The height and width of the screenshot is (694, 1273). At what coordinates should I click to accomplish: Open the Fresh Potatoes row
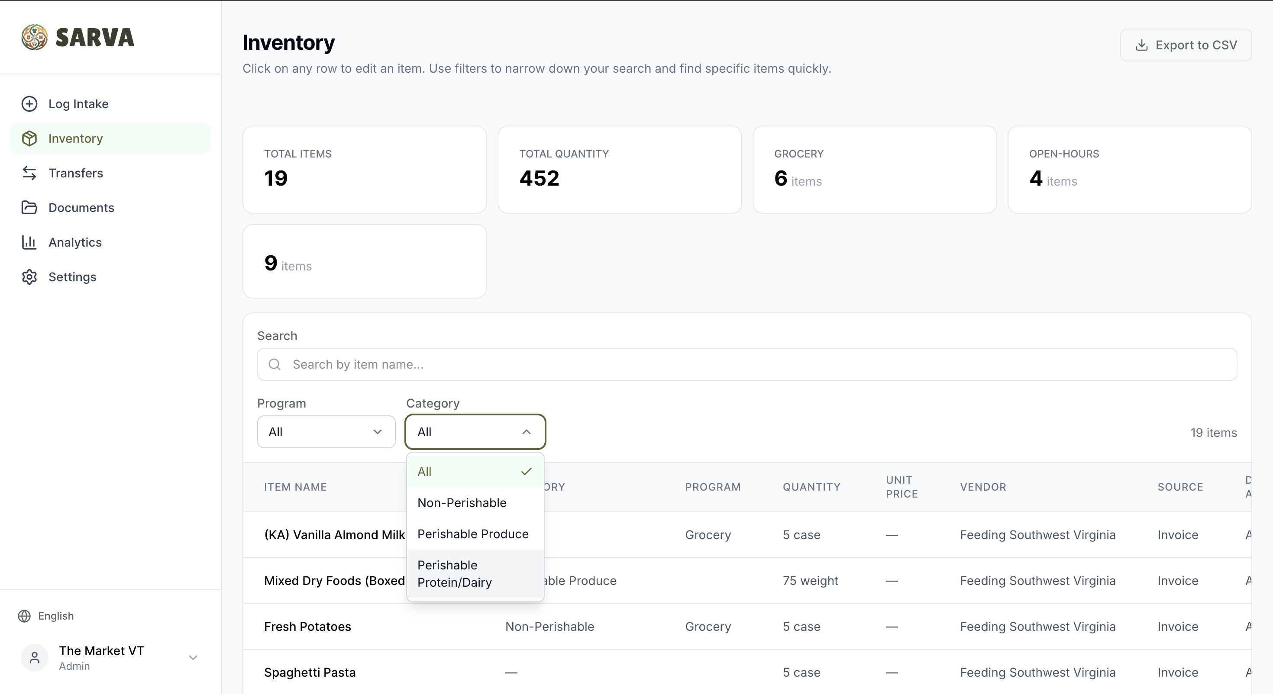[x=307, y=627]
